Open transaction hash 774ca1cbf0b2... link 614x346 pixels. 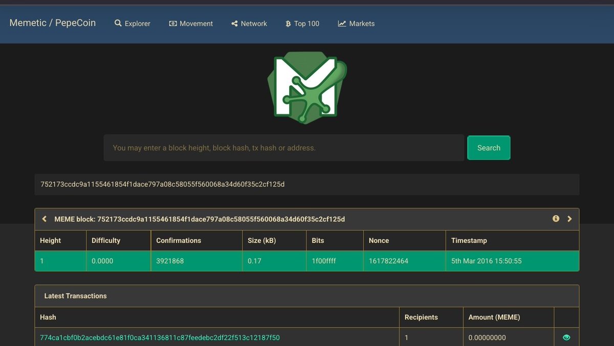(160, 338)
